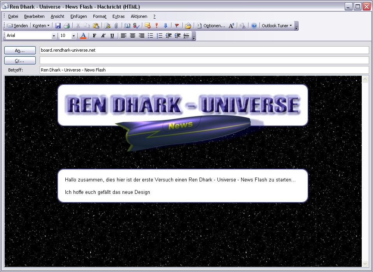
Task: Click the font color A swatch
Action: (83, 36)
